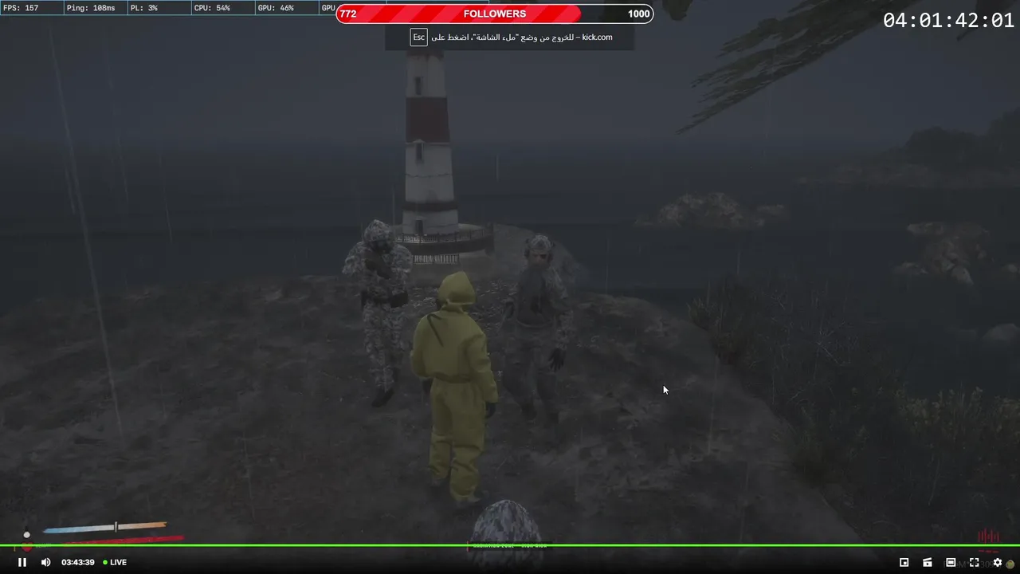Click the kick.com fullscreen notice text

click(x=522, y=37)
